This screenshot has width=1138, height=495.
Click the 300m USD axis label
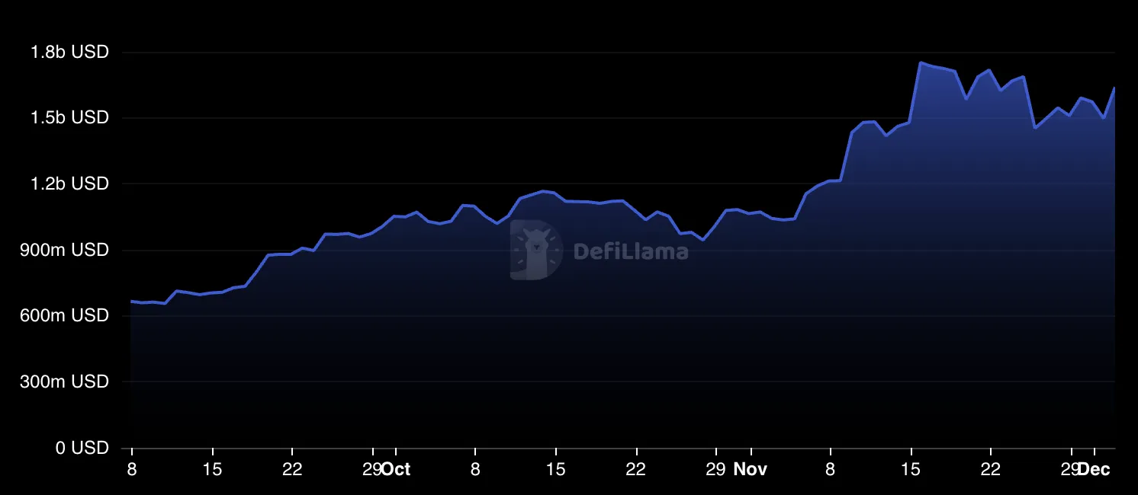(64, 382)
